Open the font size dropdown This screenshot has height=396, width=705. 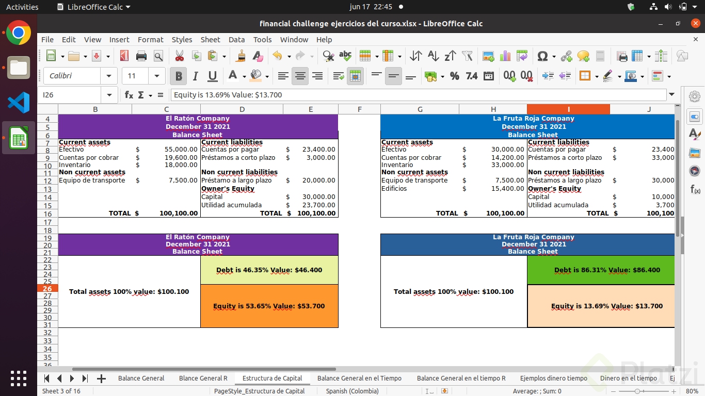[x=157, y=76]
